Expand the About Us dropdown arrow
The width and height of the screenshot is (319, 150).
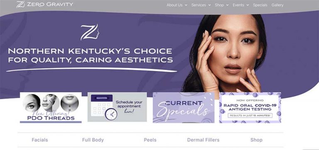pos(186,5)
